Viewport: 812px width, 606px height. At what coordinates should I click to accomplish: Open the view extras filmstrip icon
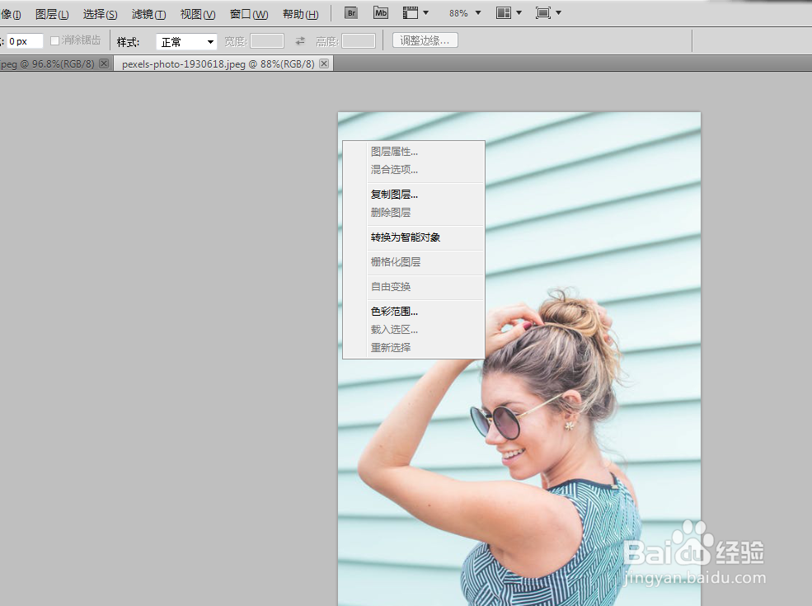[x=411, y=13]
